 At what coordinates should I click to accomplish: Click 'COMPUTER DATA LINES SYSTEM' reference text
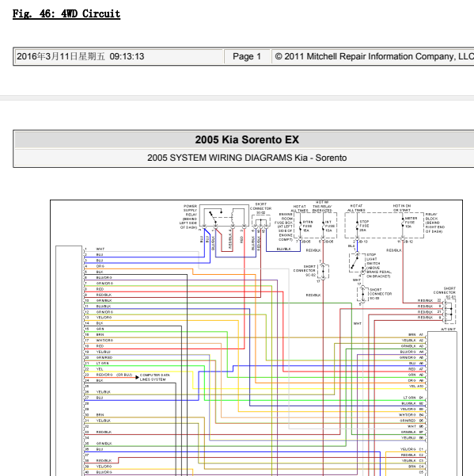[154, 377]
